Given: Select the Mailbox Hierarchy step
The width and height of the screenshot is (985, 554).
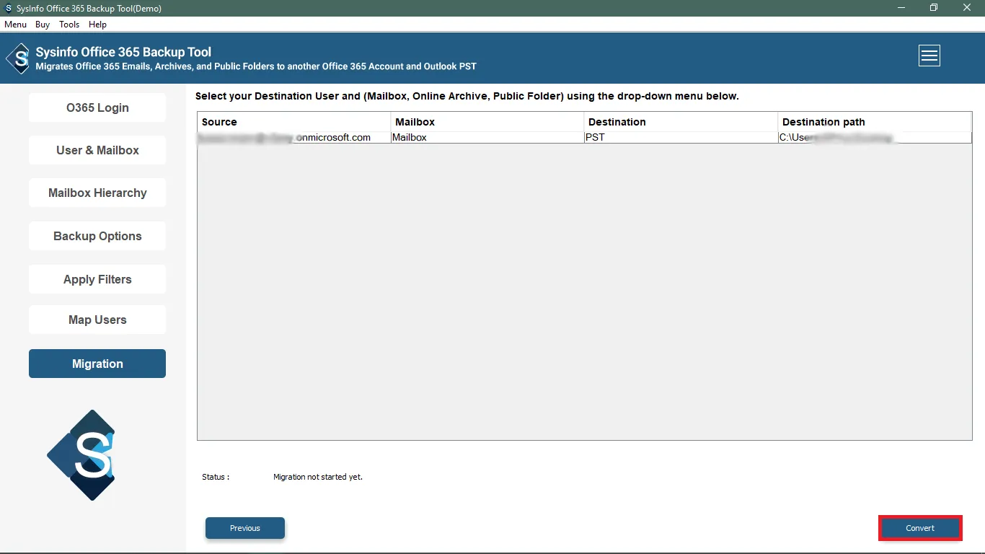Looking at the screenshot, I should click(x=97, y=193).
